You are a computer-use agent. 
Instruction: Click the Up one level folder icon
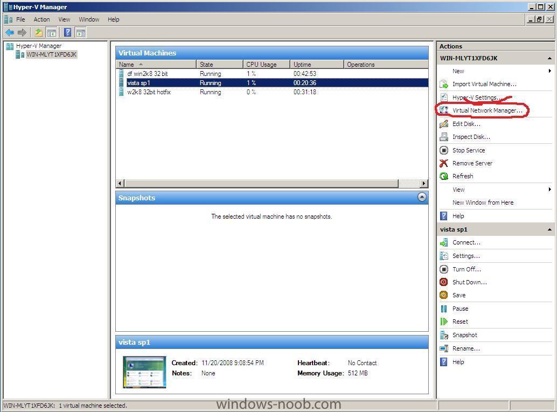(x=38, y=33)
